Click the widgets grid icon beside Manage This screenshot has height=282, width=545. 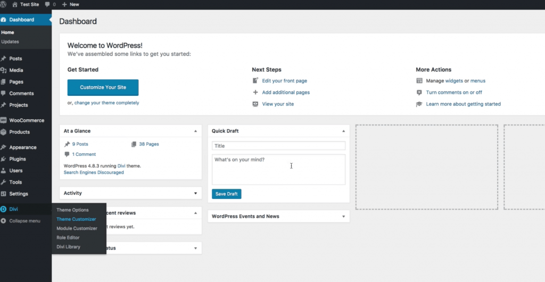419,80
